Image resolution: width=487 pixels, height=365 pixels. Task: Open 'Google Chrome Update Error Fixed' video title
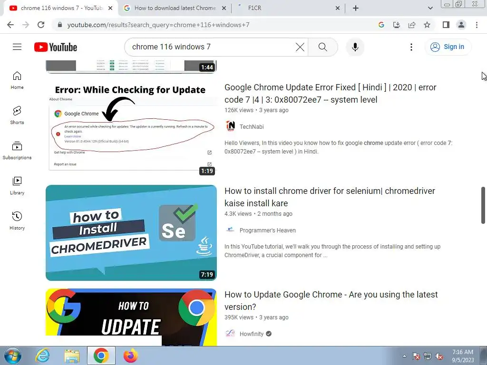(x=331, y=94)
